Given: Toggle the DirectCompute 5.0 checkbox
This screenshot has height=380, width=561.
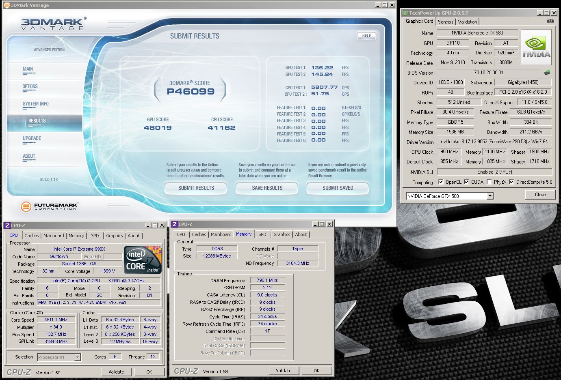Looking at the screenshot, I should [x=511, y=182].
